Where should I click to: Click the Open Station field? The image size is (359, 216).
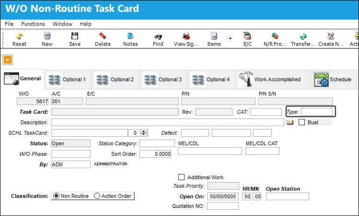[287, 196]
